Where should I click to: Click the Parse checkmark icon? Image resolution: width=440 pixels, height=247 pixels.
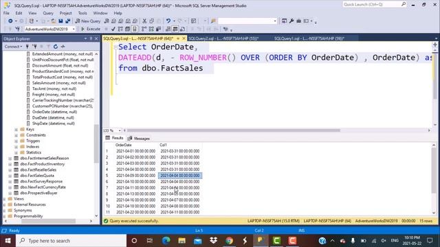click(x=113, y=29)
